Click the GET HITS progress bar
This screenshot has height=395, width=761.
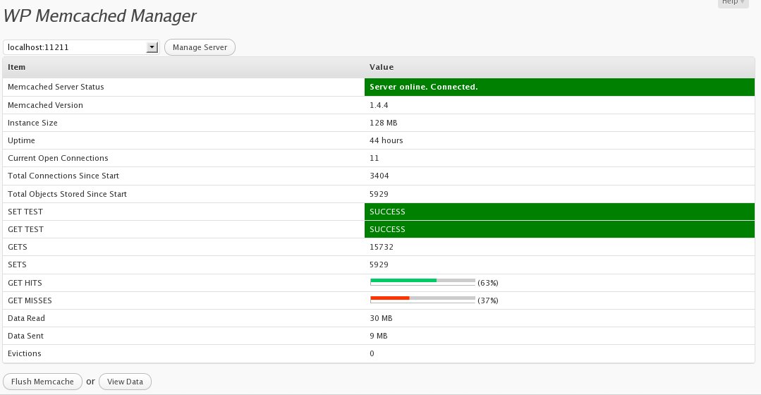point(422,282)
